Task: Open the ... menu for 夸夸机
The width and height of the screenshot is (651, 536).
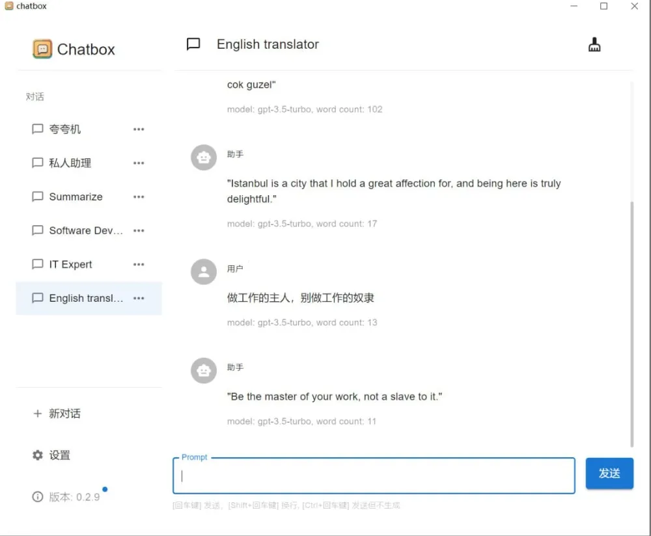Action: point(139,129)
